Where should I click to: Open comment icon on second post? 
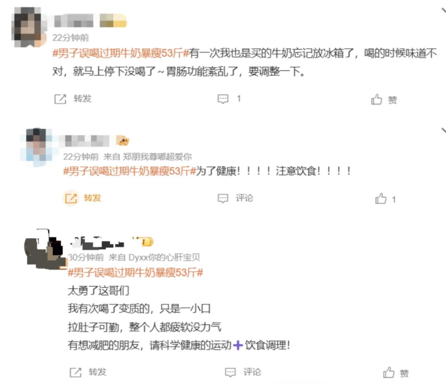223,198
